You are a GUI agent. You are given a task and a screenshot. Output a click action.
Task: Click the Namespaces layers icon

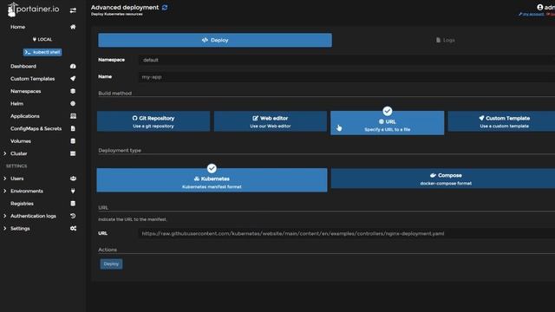(x=73, y=91)
